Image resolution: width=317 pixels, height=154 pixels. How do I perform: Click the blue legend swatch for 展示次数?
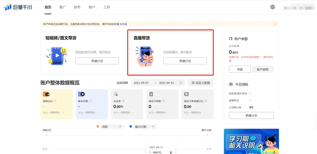point(131,127)
